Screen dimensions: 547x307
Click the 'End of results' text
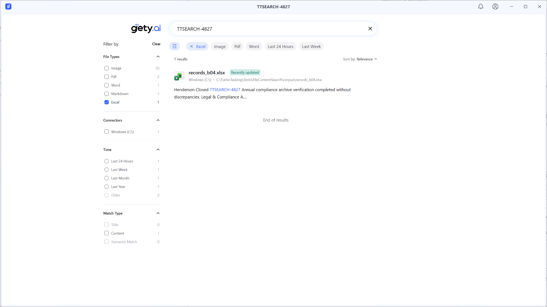(276, 120)
